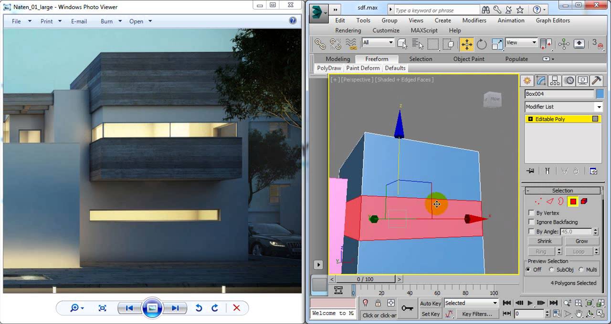Open Select by Name tool
The width and height of the screenshot is (611, 324).
coord(418,44)
